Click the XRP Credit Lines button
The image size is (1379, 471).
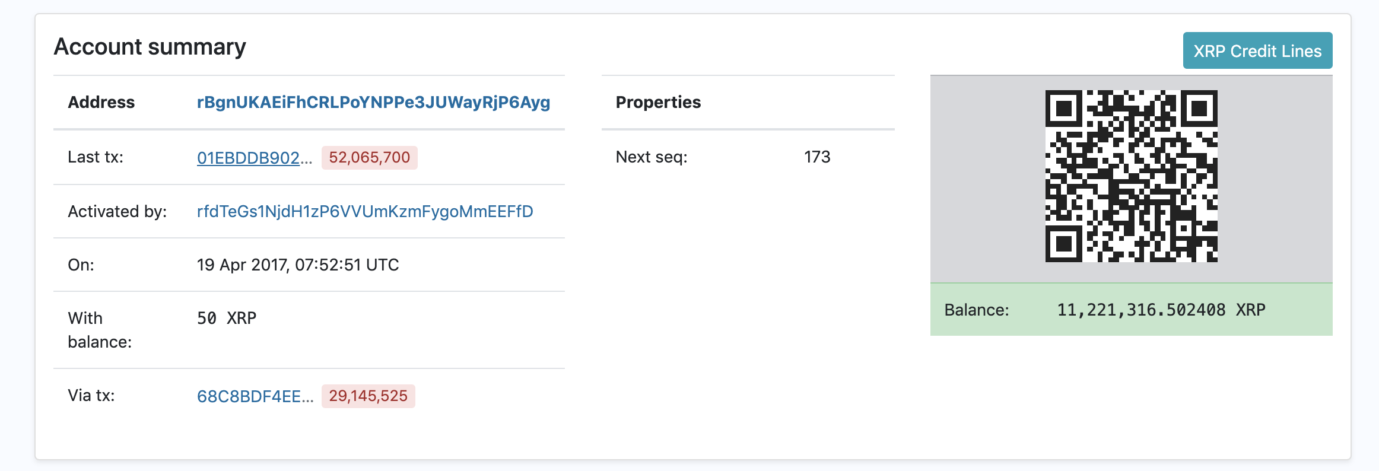point(1257,50)
